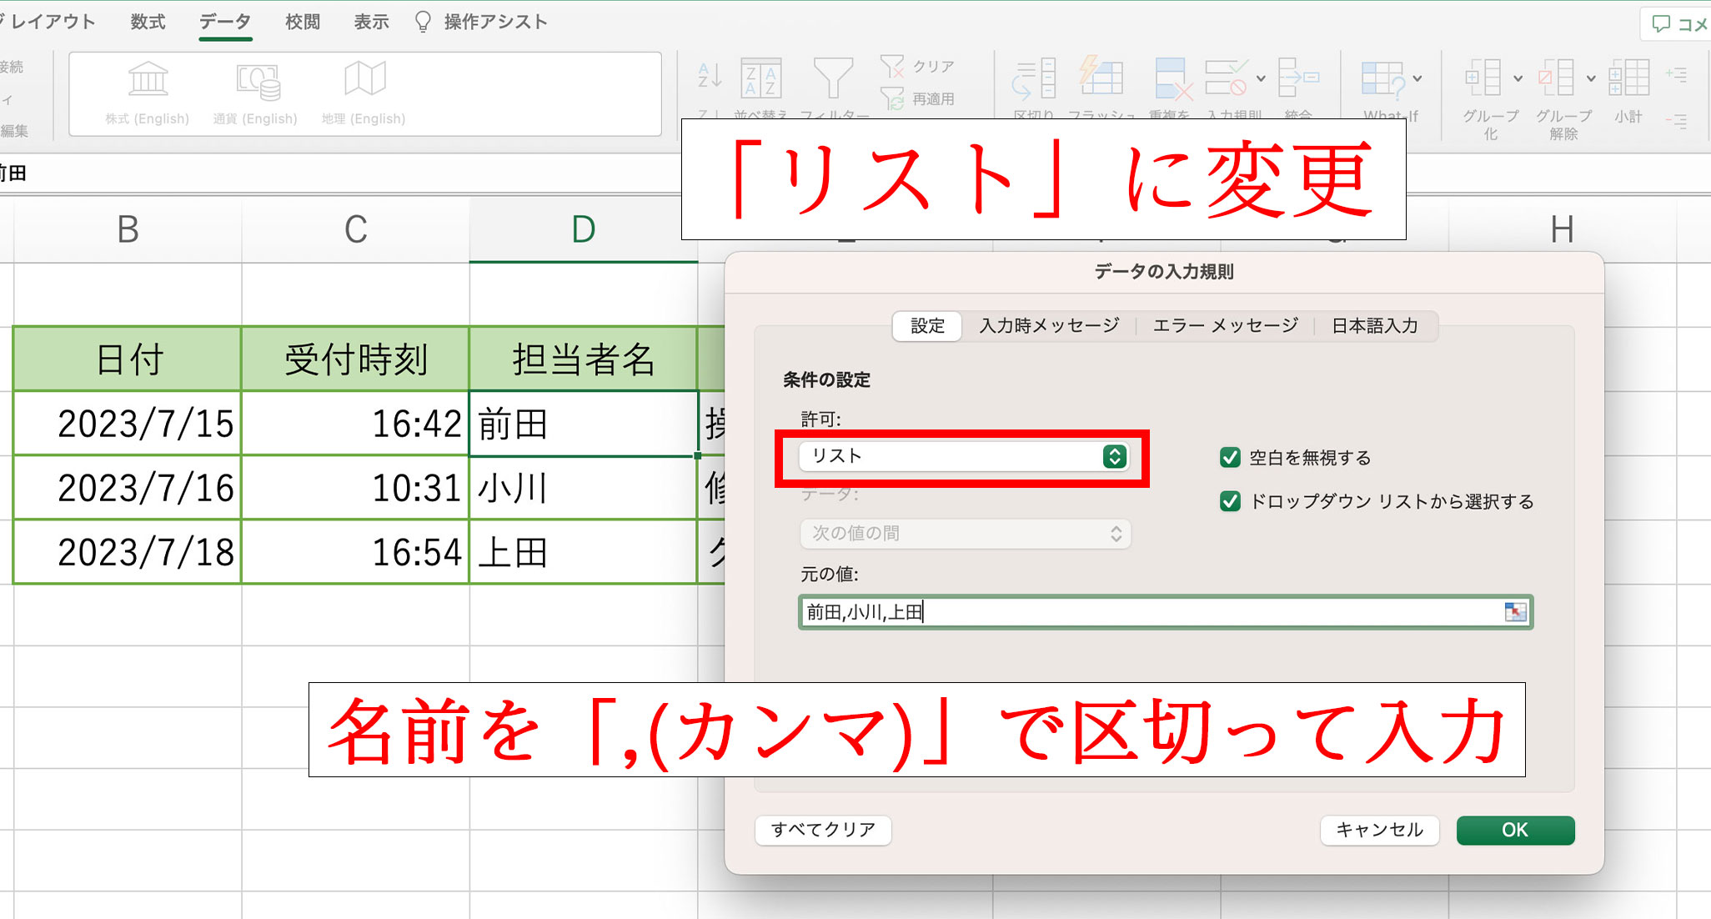Uncheck 空白を無視する checkbox
1711x919 pixels.
1230,457
